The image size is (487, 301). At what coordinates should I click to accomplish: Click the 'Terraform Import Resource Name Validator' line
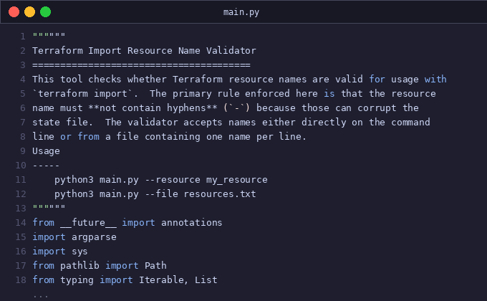click(x=144, y=51)
